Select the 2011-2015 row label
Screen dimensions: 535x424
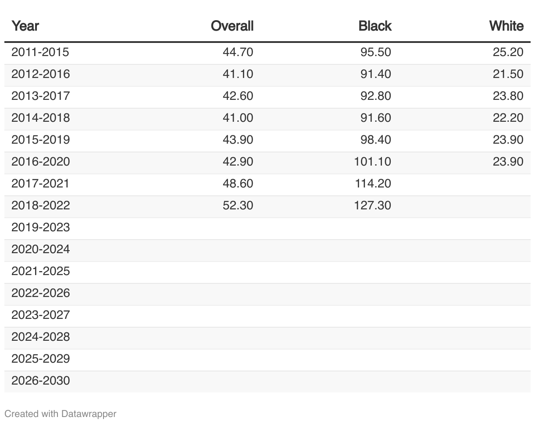point(40,53)
